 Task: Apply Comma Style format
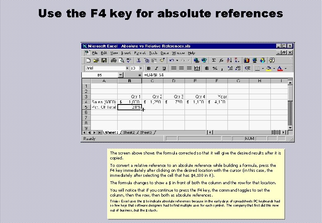coord(222,69)
